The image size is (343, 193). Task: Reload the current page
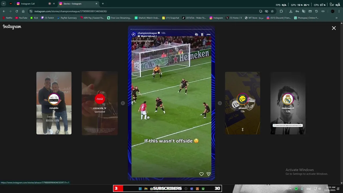point(17,11)
